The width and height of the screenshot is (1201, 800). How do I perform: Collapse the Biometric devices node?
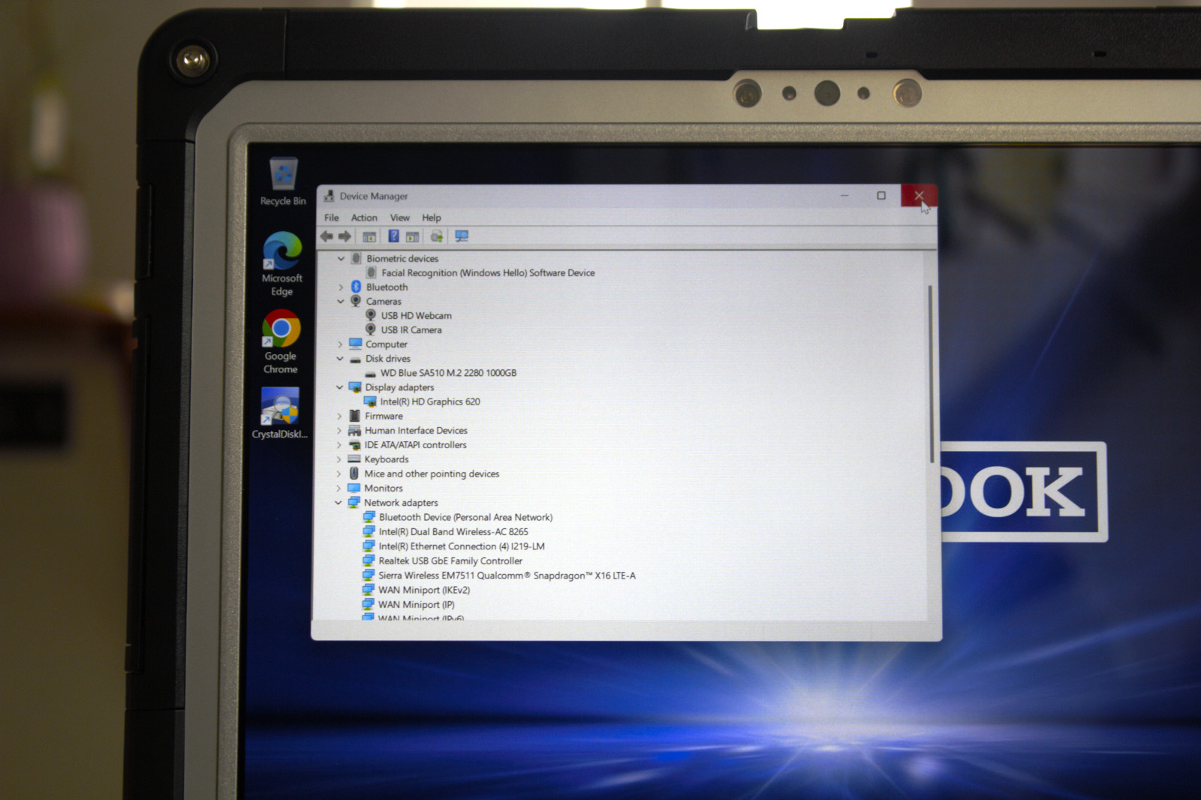(x=341, y=258)
